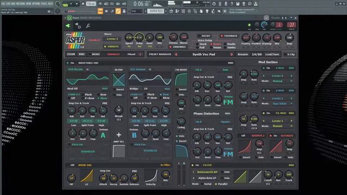The height and width of the screenshot is (195, 347).
Task: Select previous FIL MOD Lorenz waveform arrow
Action: click(264, 121)
